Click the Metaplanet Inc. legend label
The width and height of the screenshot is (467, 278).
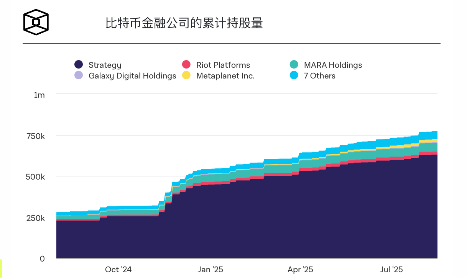tap(225, 76)
